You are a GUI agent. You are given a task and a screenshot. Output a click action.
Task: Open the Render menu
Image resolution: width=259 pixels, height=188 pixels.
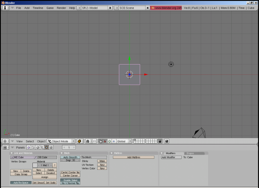[61, 8]
